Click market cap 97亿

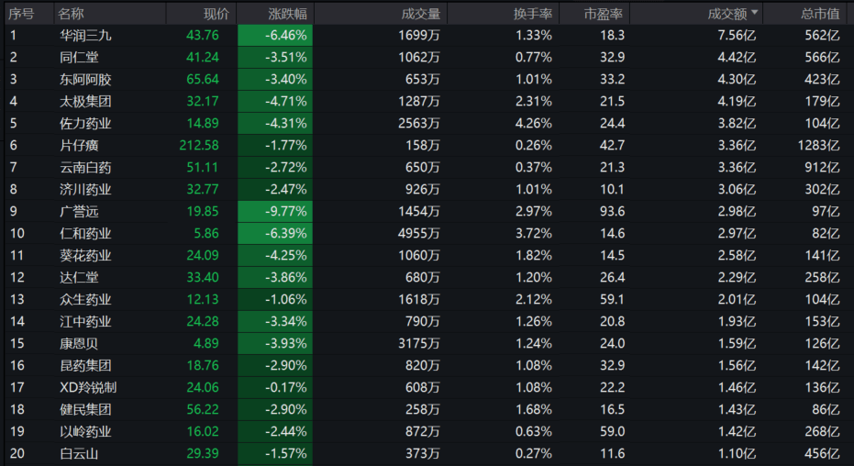click(x=826, y=211)
